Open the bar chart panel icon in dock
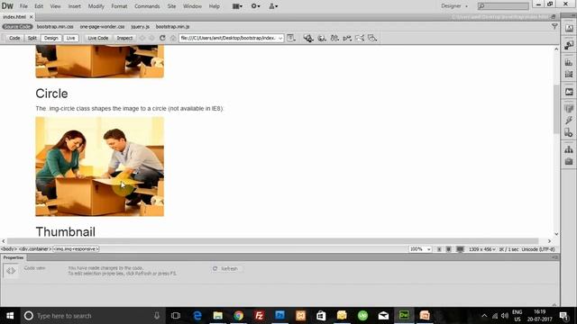This screenshot has width=577, height=324. [x=569, y=62]
